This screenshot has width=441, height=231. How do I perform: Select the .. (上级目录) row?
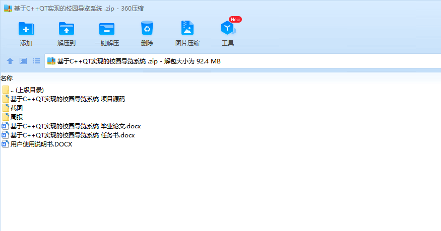(23, 90)
